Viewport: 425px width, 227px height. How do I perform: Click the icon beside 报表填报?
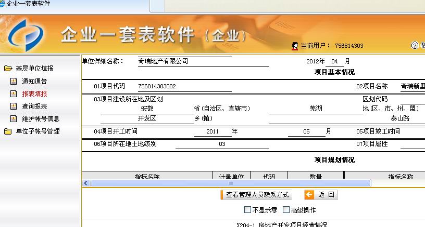[x=14, y=94]
